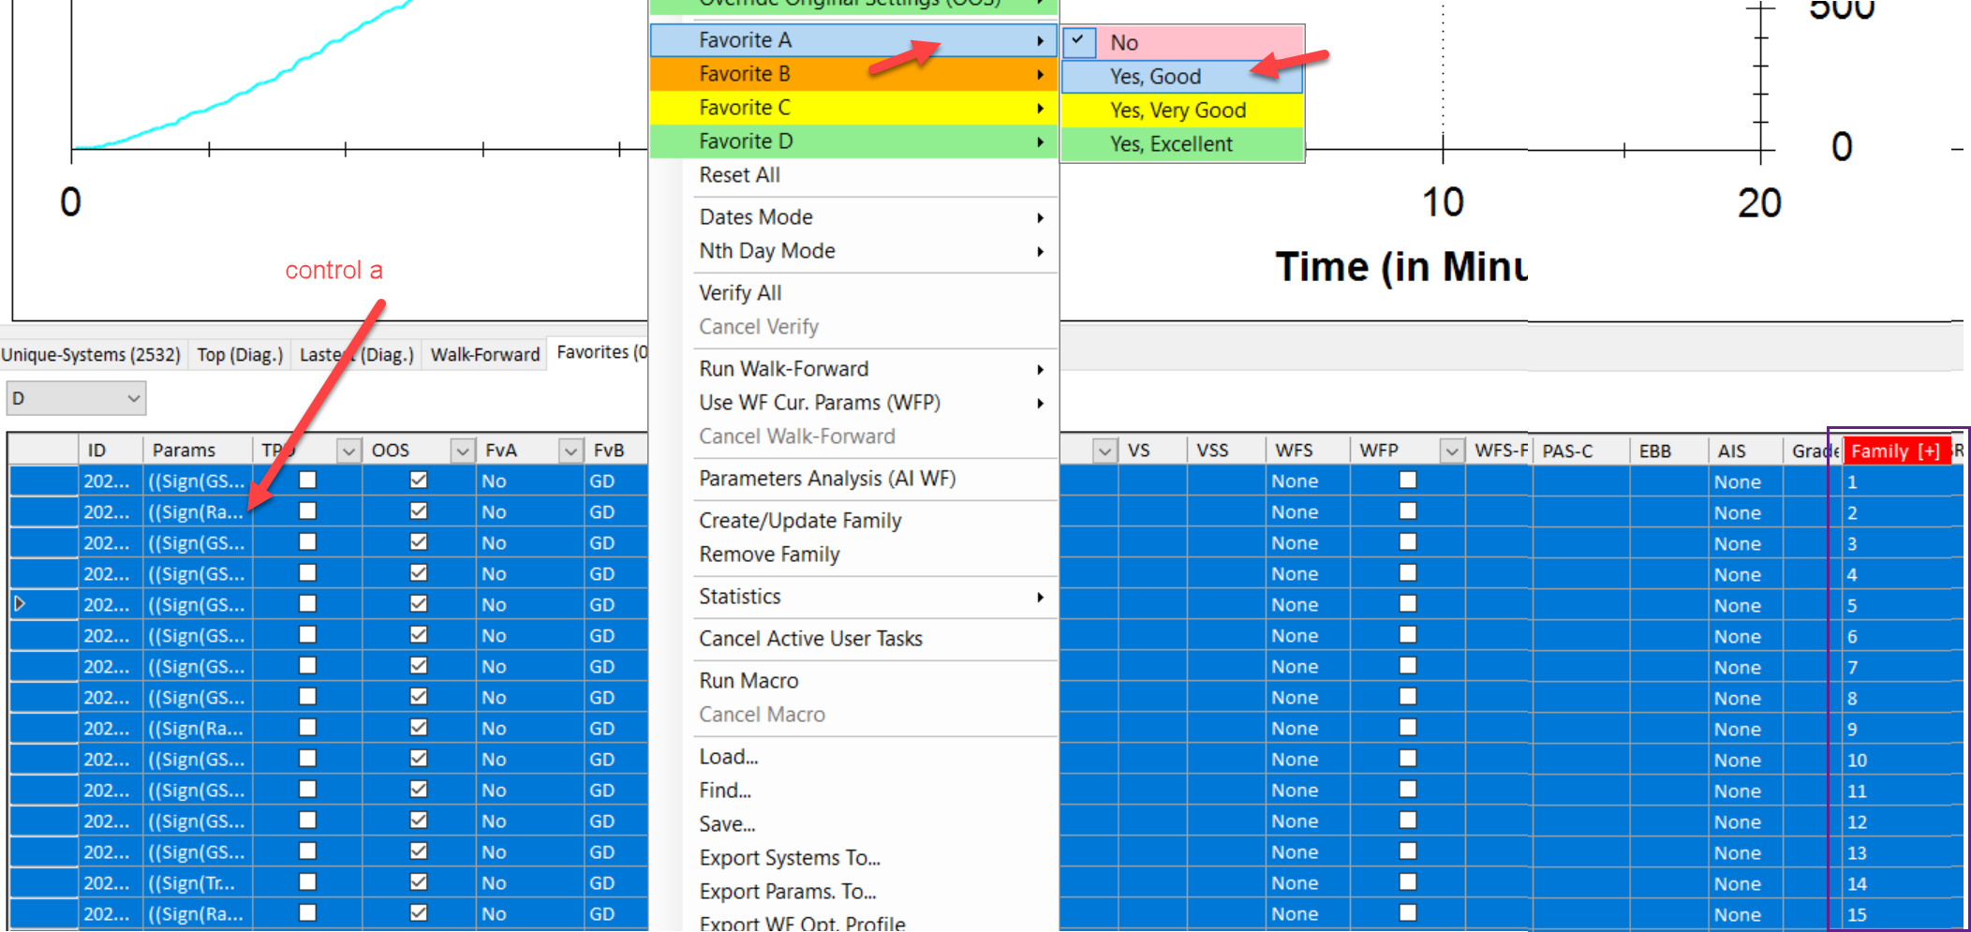
Task: Check the TPD checkbox in the second row
Action: (x=307, y=511)
